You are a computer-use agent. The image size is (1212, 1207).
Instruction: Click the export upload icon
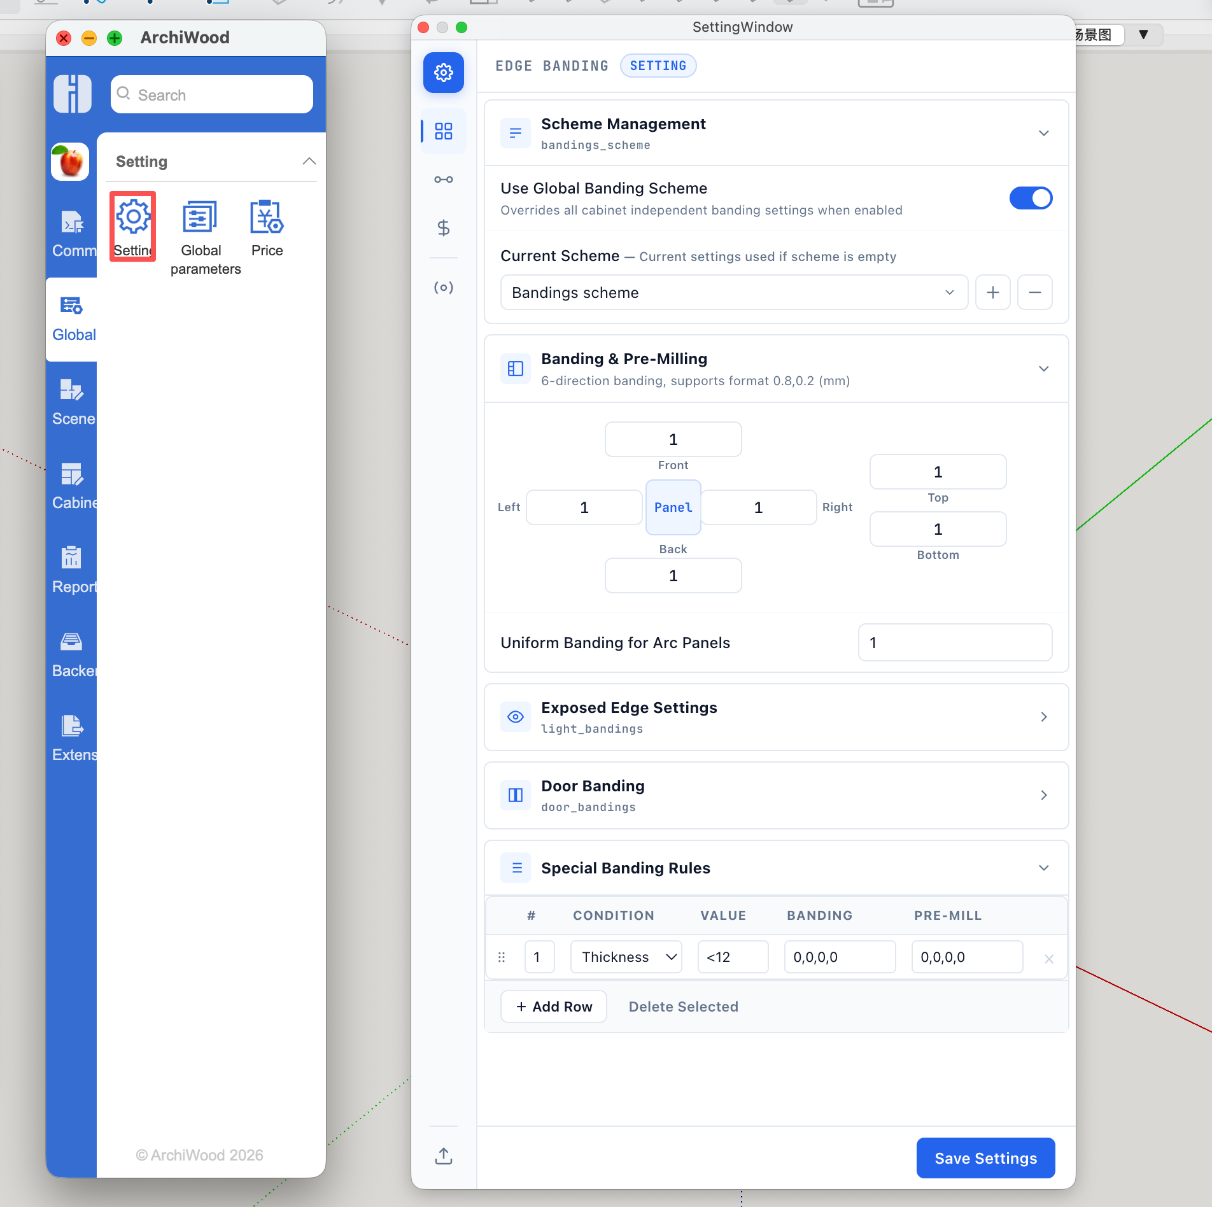click(x=444, y=1156)
